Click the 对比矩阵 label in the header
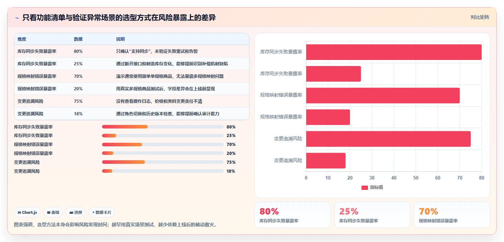The image size is (504, 242). click(480, 17)
